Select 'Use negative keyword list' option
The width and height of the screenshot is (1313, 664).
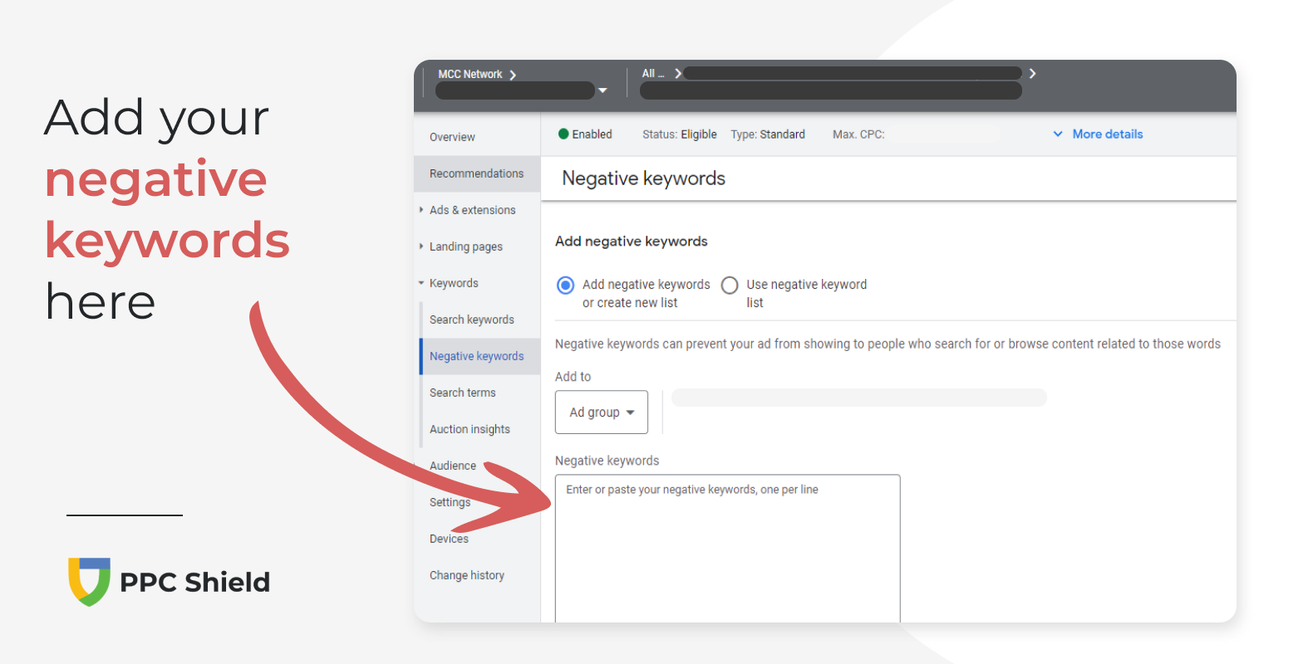pos(730,286)
